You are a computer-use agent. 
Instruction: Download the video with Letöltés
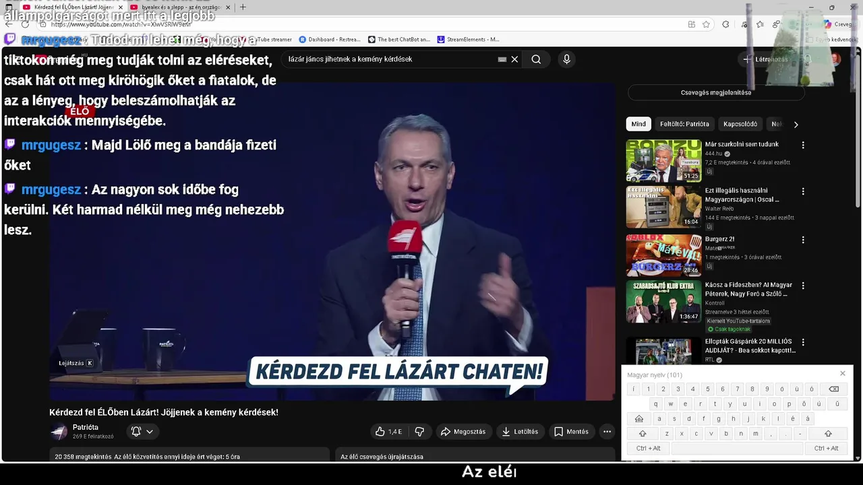pos(520,432)
